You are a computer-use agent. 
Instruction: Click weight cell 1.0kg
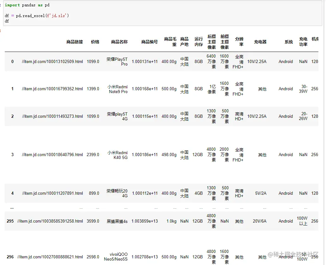pos(172,221)
